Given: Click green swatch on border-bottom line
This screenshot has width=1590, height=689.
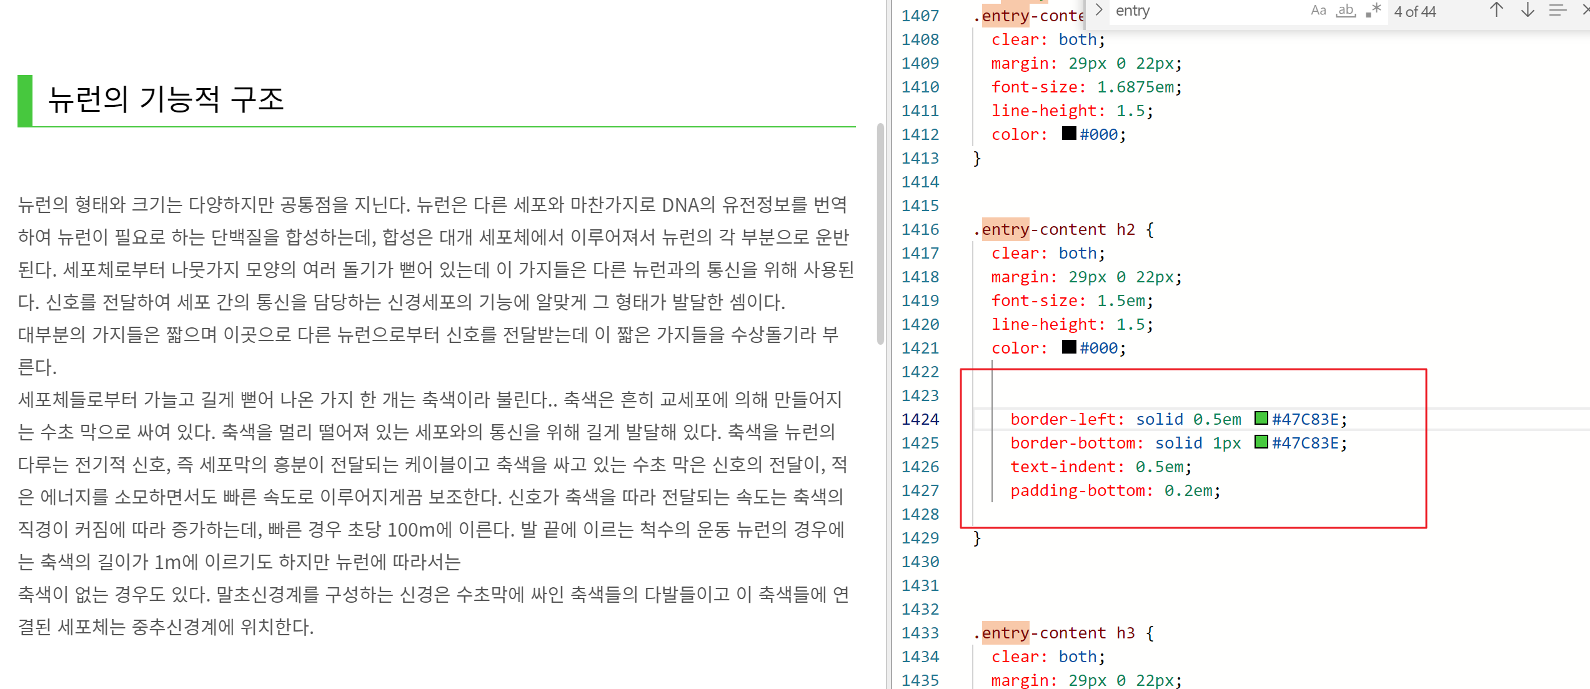Looking at the screenshot, I should click(x=1261, y=442).
